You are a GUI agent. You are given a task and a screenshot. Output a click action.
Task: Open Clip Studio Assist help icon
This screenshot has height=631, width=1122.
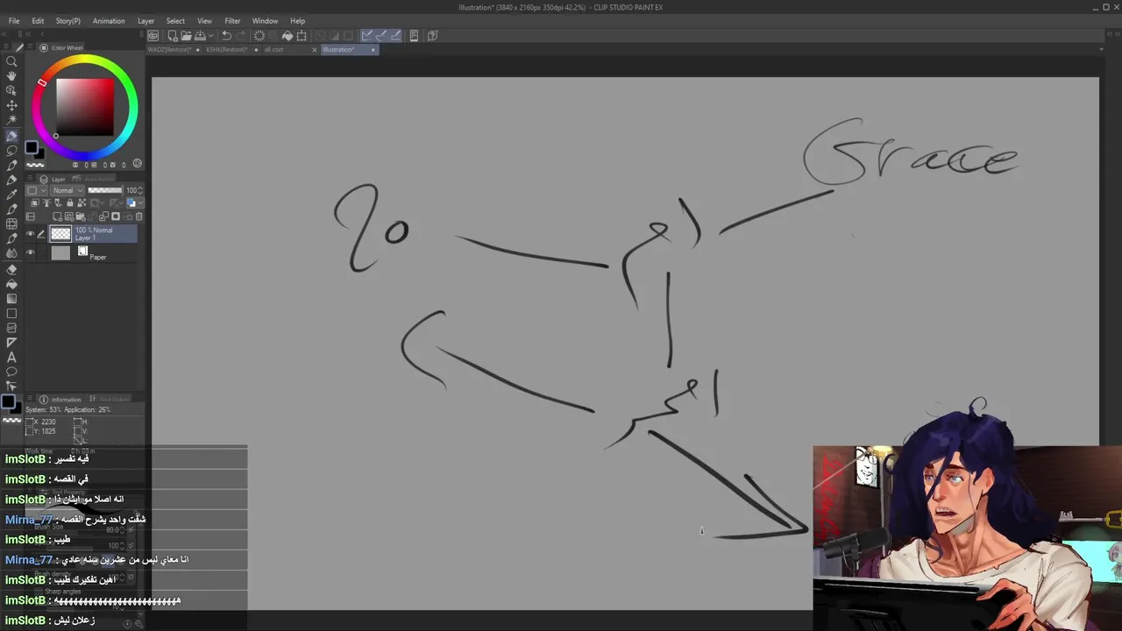click(x=433, y=36)
